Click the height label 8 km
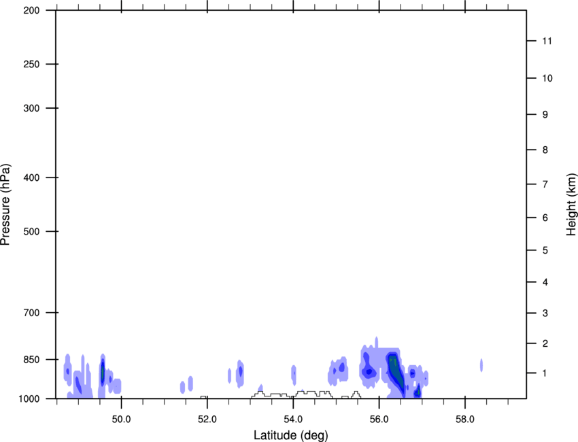The image size is (578, 442). (x=545, y=150)
